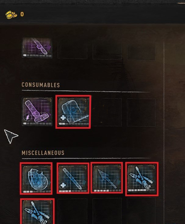Screen dimensions: 185x224
Task: Select the grenade blueprint in Miscellaneous
Action: pos(37,179)
